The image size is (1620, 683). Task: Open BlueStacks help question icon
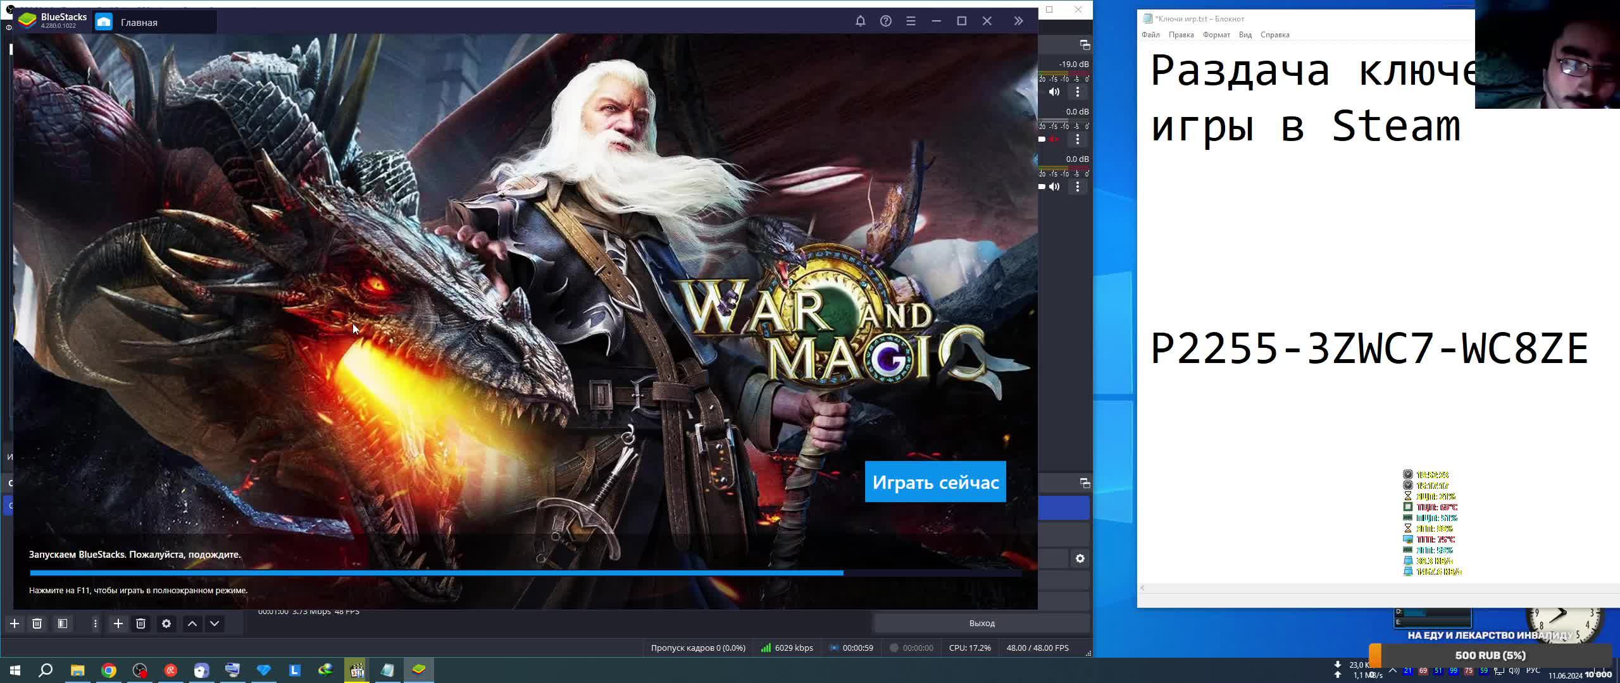pyautogui.click(x=885, y=21)
